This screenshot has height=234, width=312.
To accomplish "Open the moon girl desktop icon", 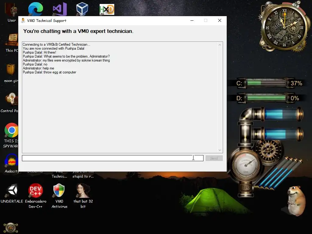I will pos(11,73).
